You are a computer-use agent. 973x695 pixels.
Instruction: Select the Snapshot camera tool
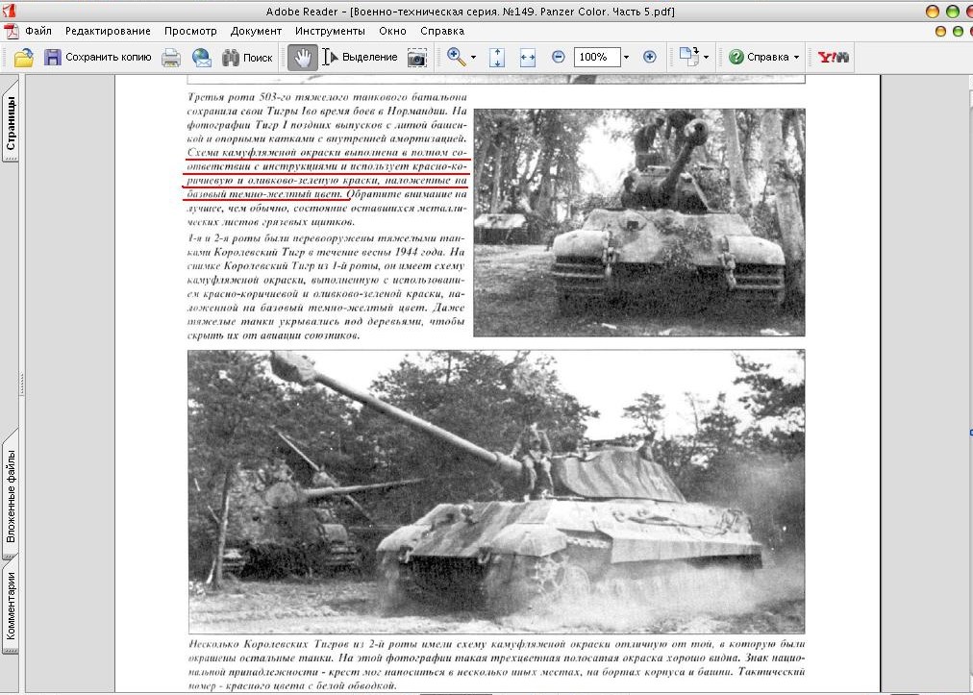tap(416, 58)
